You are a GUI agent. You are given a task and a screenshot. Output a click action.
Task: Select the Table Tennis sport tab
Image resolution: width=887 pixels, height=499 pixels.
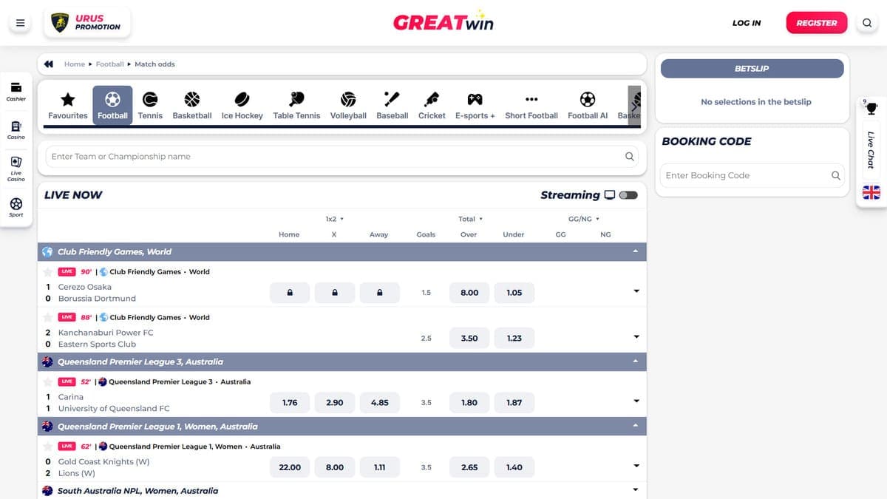pos(296,105)
